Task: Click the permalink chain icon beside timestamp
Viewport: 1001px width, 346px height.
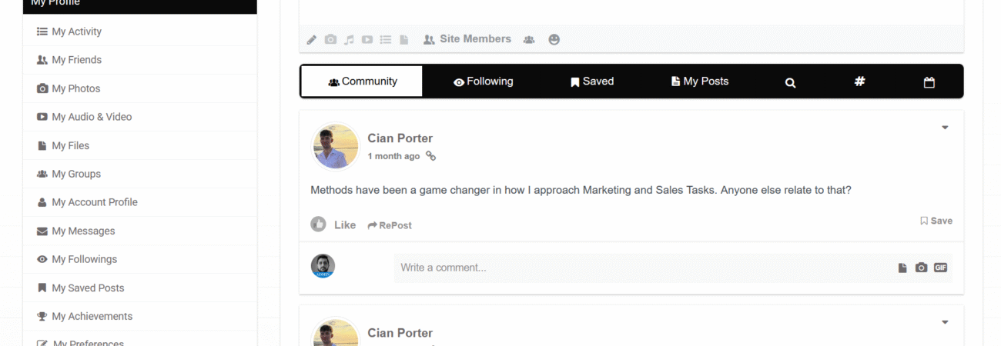Action: point(431,156)
